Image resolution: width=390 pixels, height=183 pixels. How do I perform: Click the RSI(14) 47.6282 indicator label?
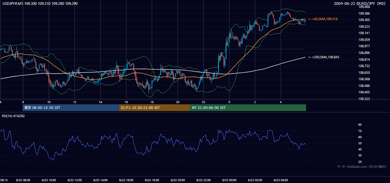pos(13,116)
